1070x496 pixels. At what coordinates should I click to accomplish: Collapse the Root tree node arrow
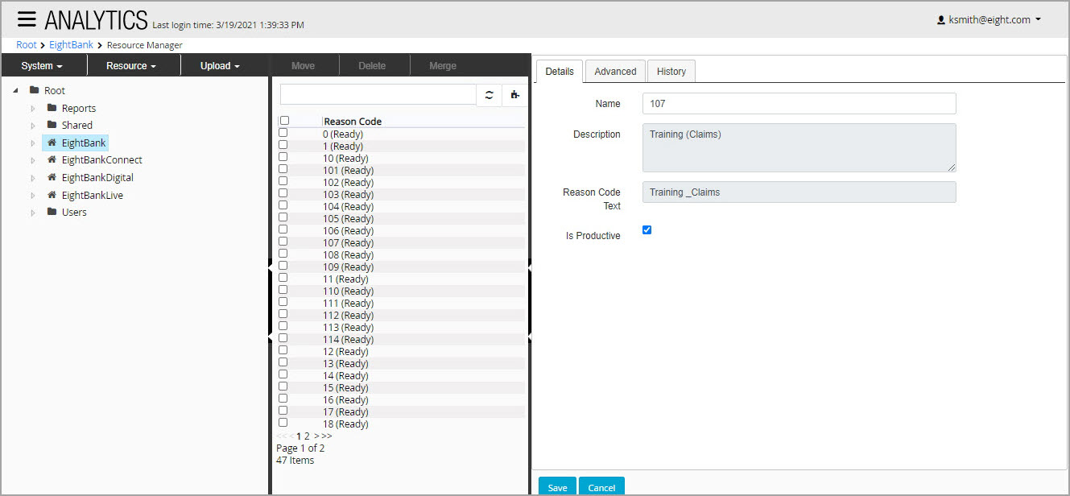click(x=15, y=90)
